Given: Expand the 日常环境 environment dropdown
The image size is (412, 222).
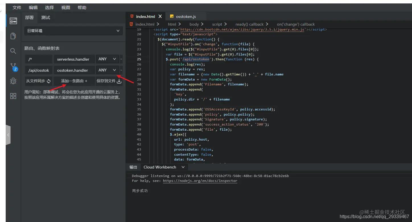Looking at the screenshot, I should tap(73, 31).
